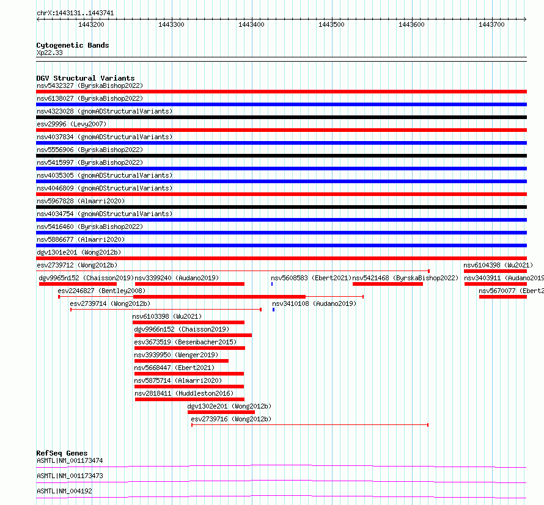Click the nsv5967828 (Almarri2020) label
The width and height of the screenshot is (544, 505).
[81, 201]
